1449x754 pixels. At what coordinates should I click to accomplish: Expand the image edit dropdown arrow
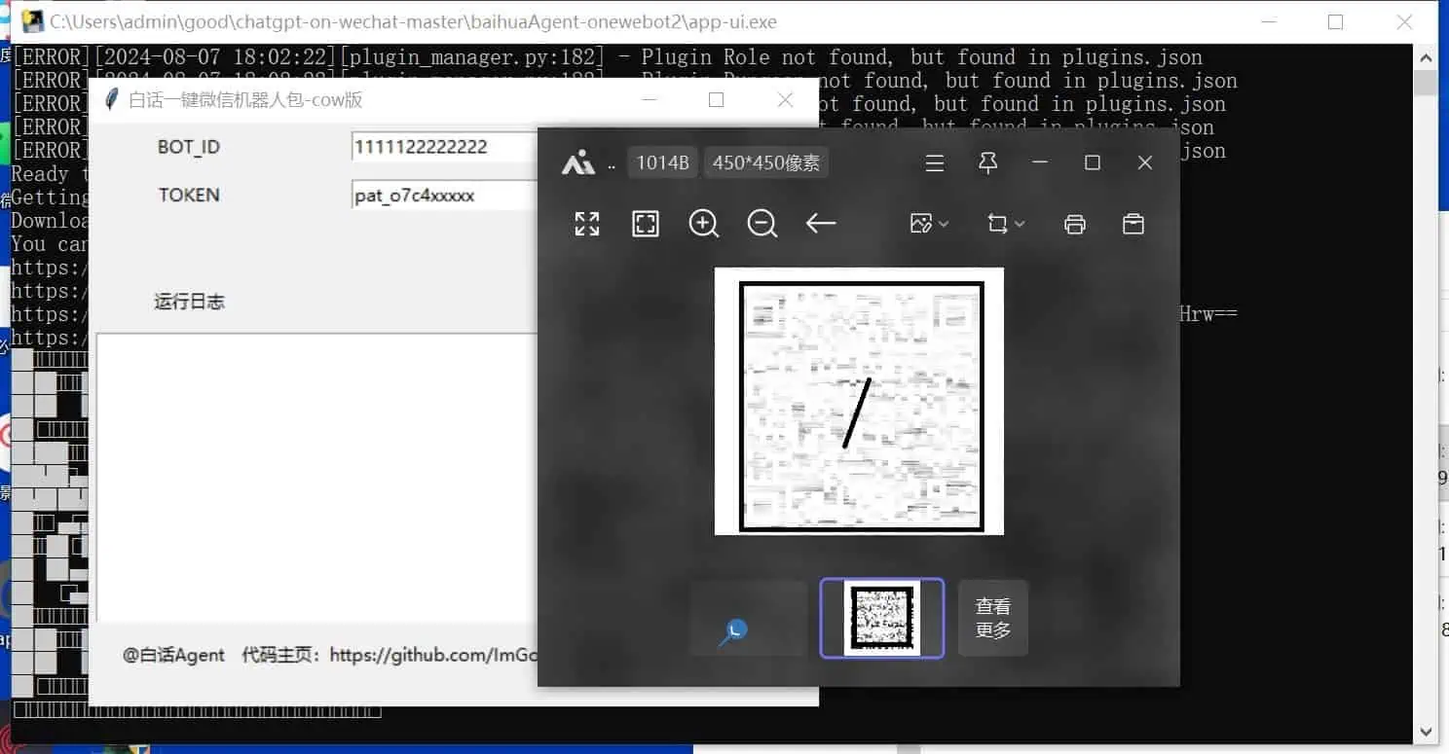(x=944, y=224)
